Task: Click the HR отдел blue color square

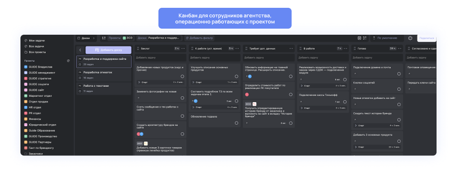Action: click(x=26, y=108)
